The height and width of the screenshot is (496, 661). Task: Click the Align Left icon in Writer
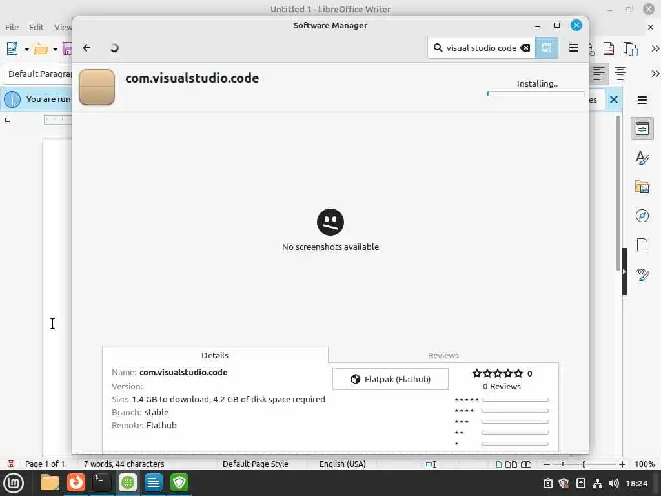(x=598, y=74)
